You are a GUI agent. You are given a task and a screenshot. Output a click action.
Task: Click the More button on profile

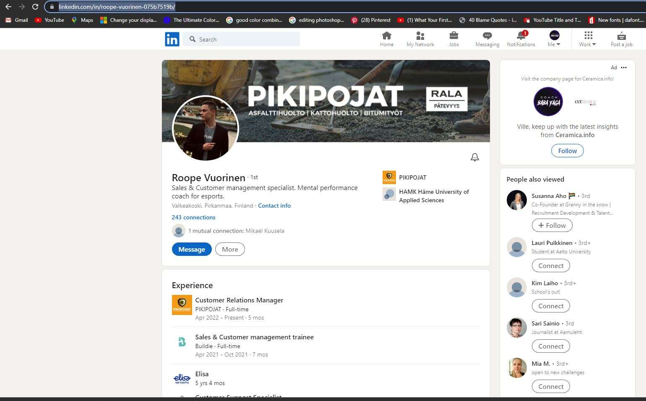point(230,249)
